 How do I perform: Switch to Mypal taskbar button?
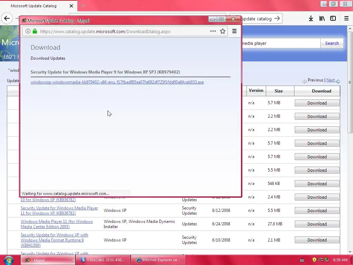click(48, 260)
